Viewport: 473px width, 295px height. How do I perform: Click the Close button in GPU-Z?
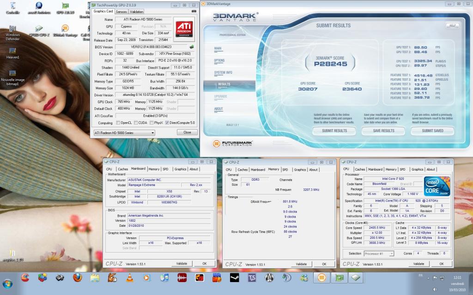(x=187, y=132)
